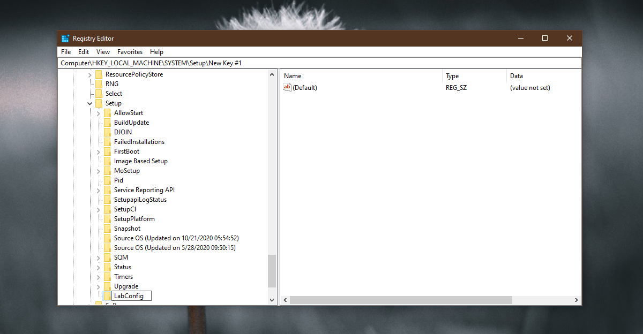Select the Select key folder icon

(x=99, y=94)
